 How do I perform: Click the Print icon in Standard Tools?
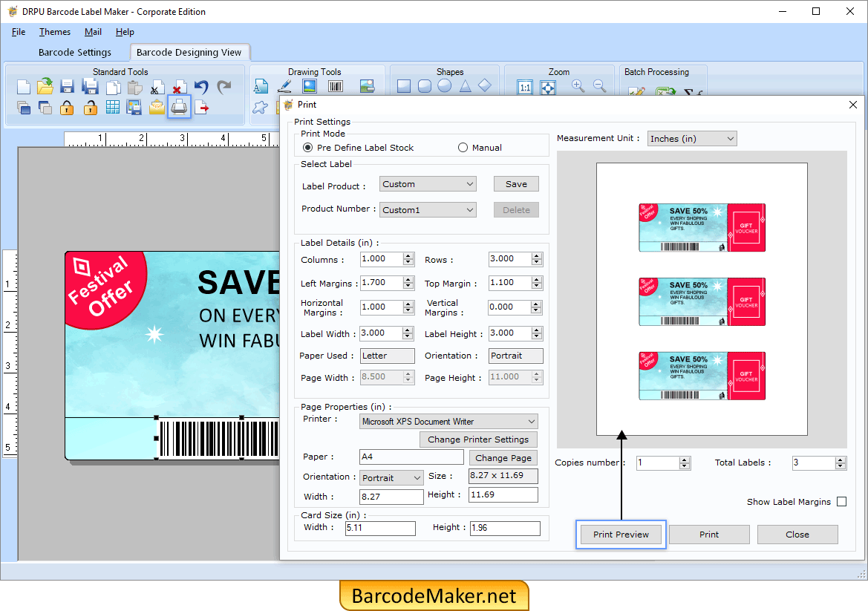coord(179,107)
